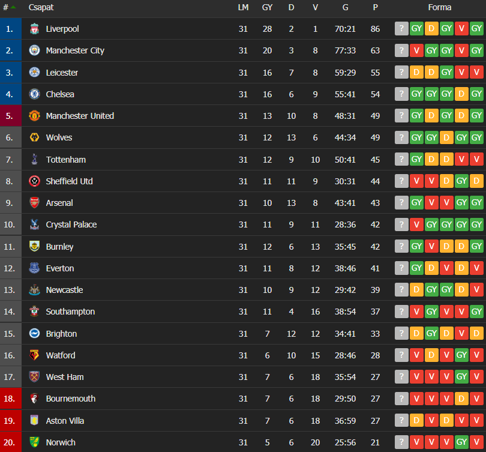
Task: Click the Chelsea club badge
Action: click(x=34, y=94)
